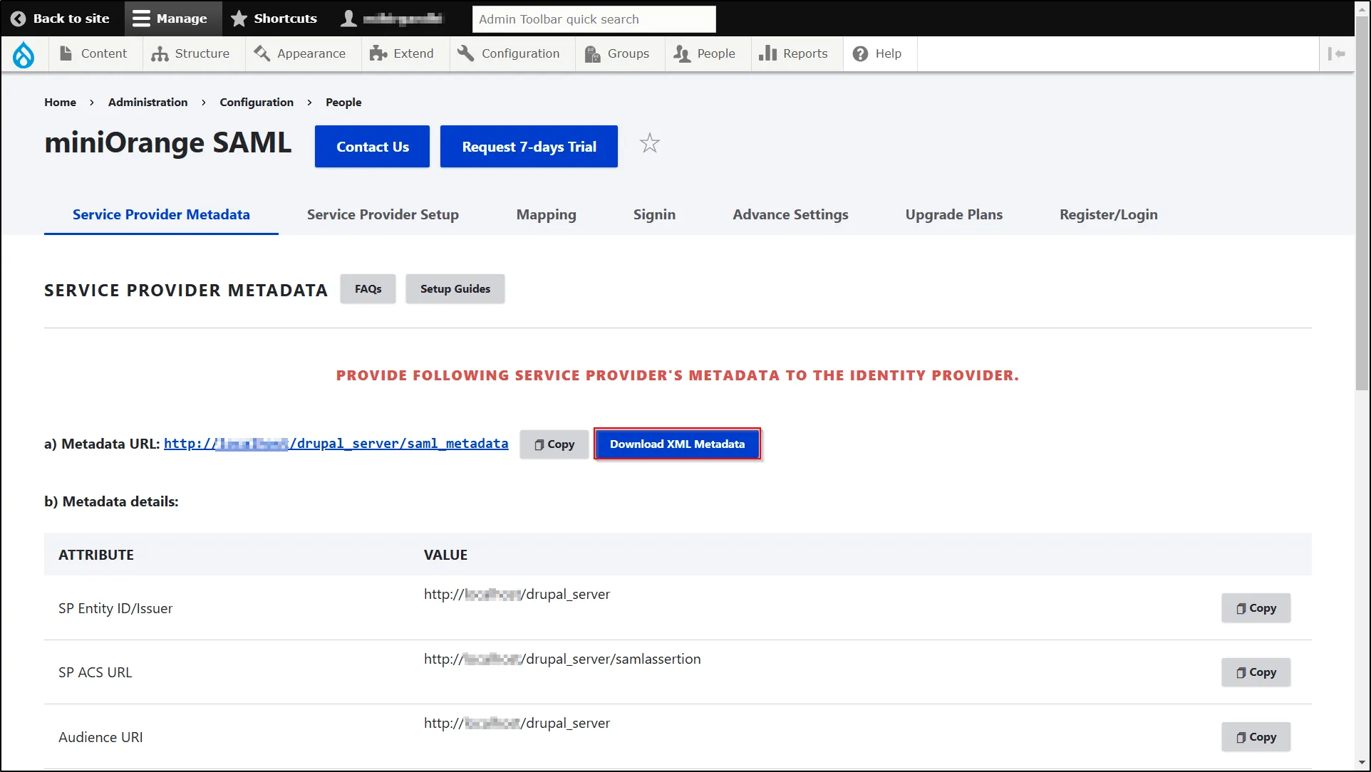Viewport: 1371px width, 772px height.
Task: Select the Mapping tab
Action: click(545, 214)
